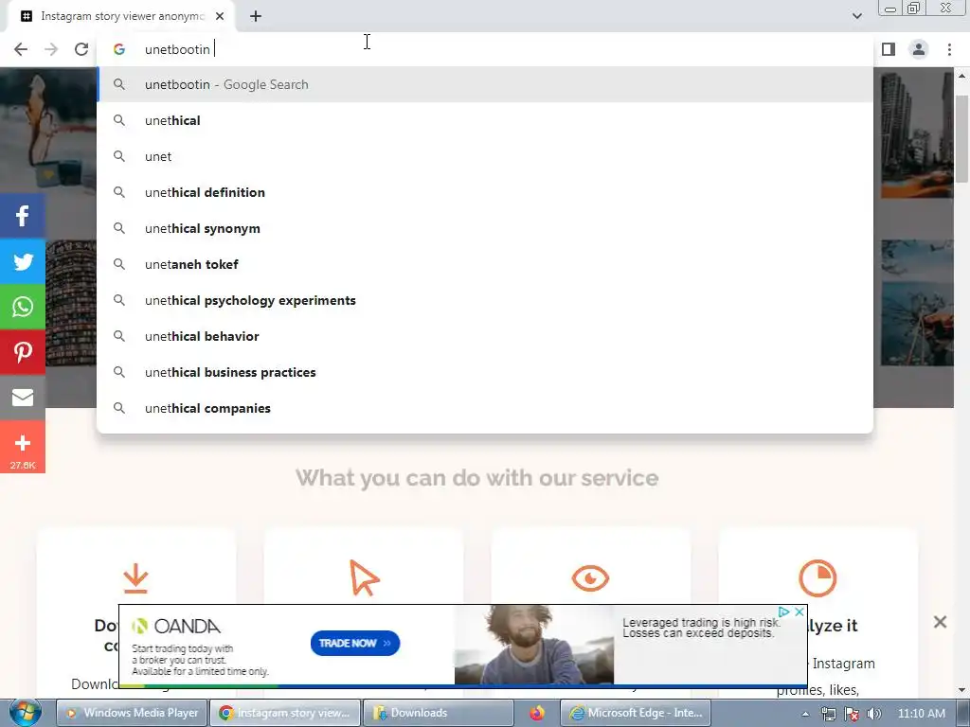Open the Action Center flag icon
This screenshot has height=727, width=970.
852,714
